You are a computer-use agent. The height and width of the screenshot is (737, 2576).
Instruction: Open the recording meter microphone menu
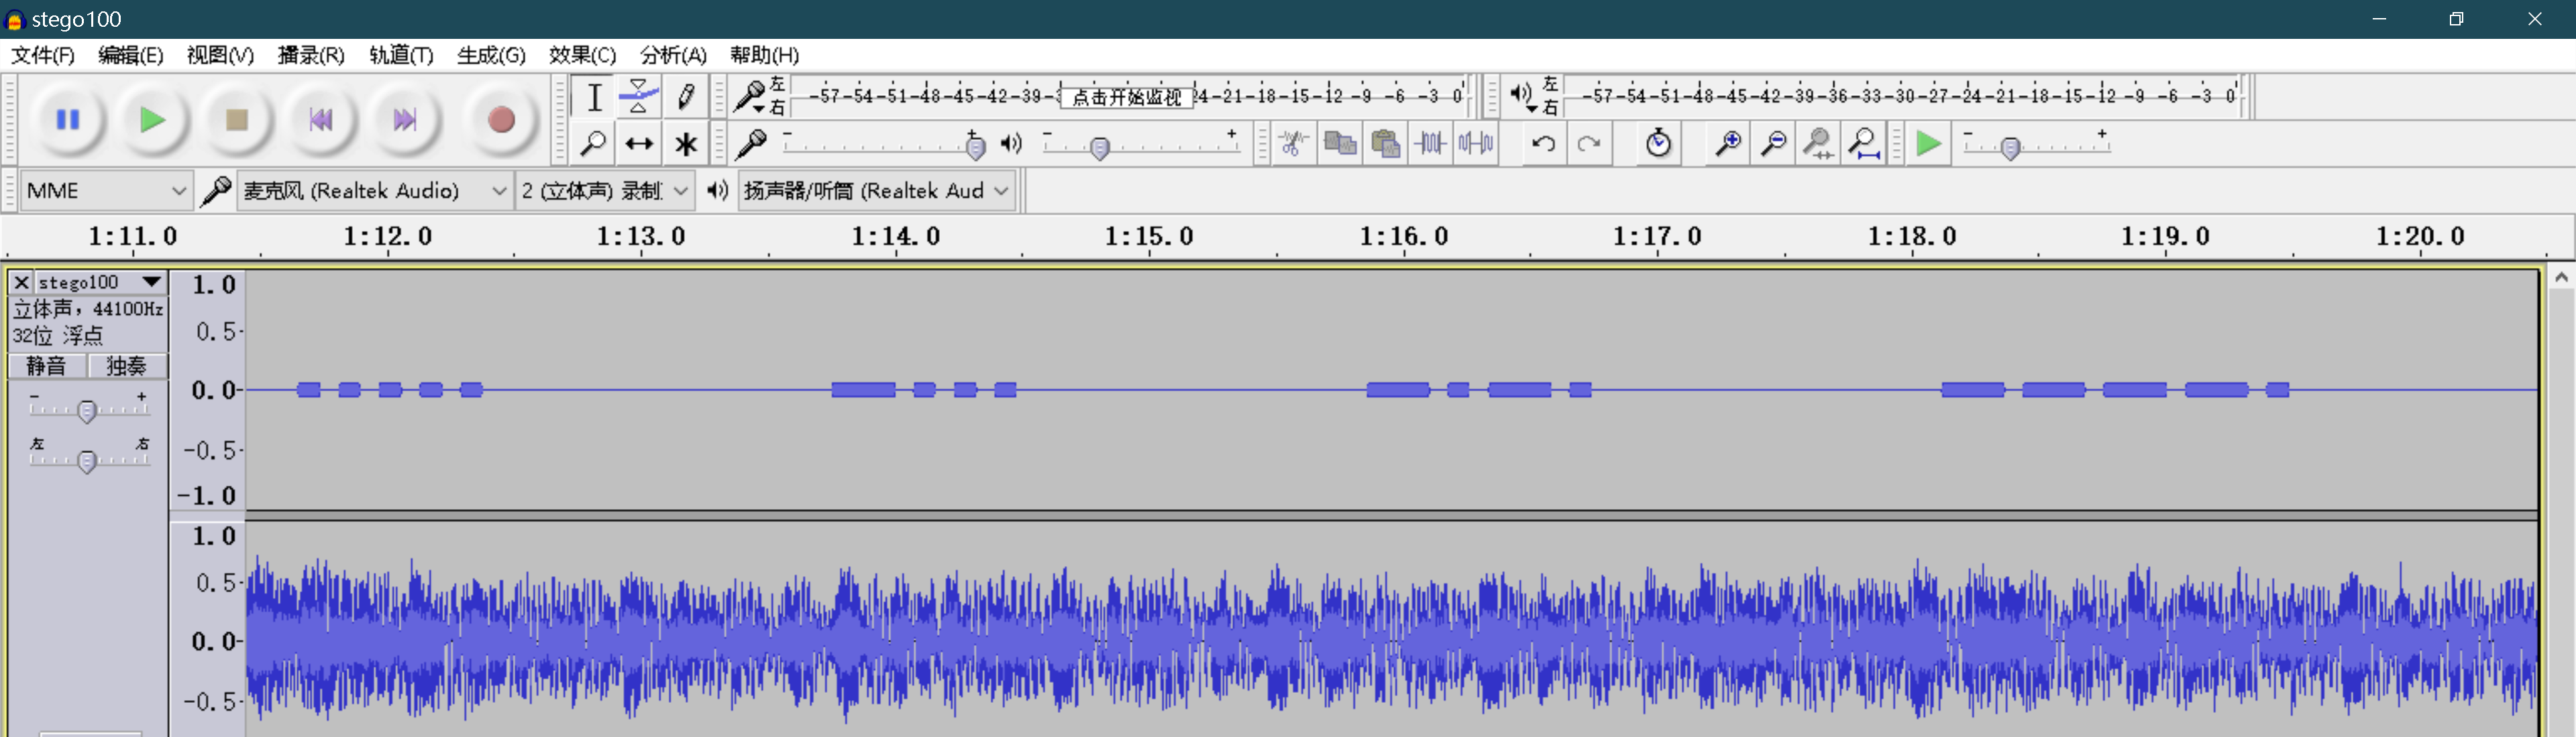pos(750,97)
